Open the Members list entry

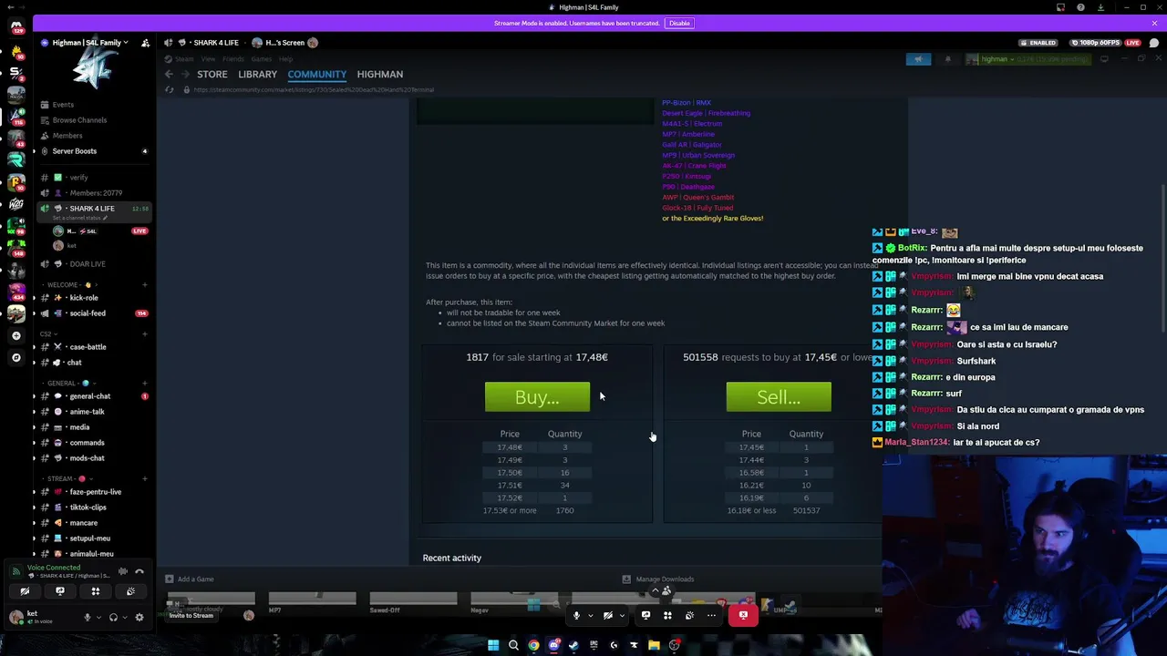pos(67,136)
